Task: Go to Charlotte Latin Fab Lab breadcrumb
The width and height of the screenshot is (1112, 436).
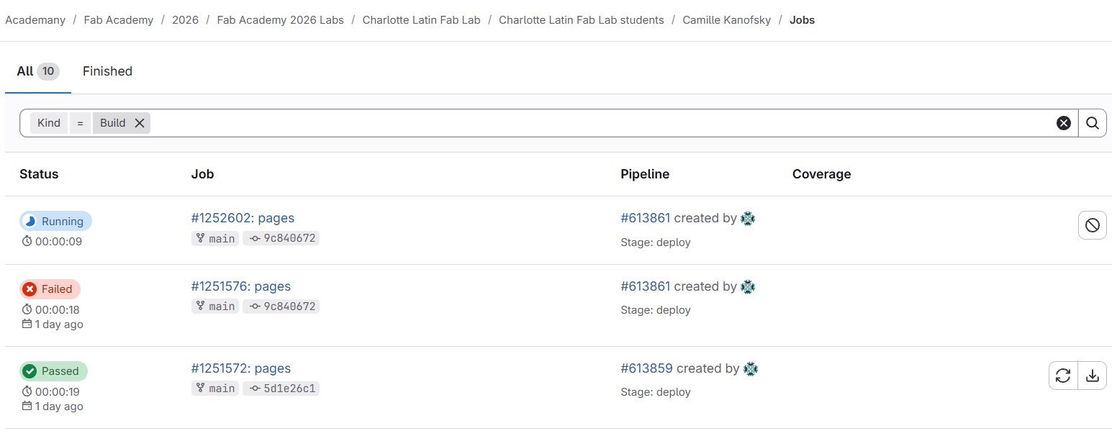Action: [421, 20]
